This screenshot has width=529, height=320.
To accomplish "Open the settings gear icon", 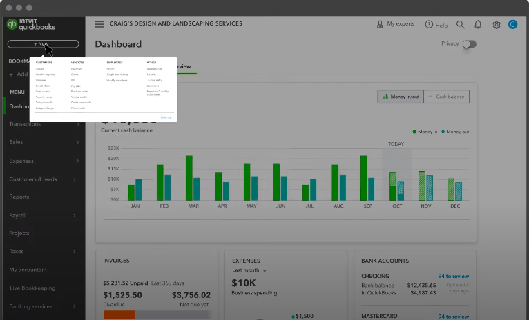I will click(496, 25).
